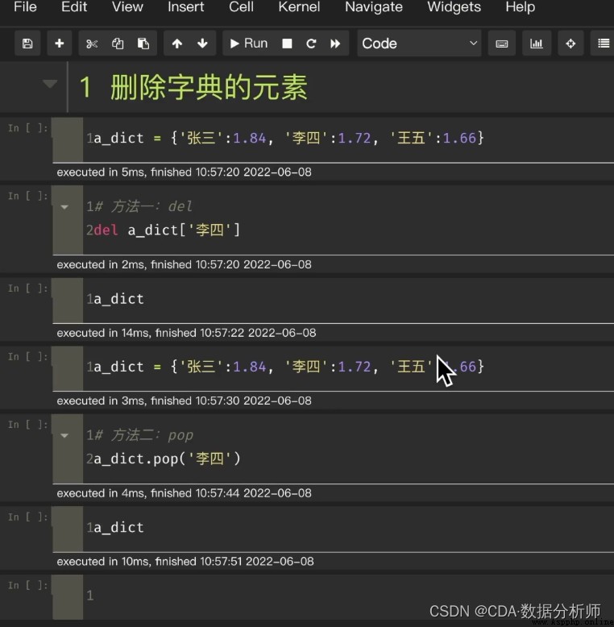Open the Edit menu
This screenshot has height=627, width=614.
click(74, 6)
